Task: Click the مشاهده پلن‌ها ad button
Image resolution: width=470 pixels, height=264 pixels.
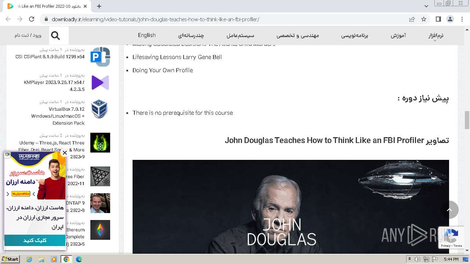Action: pyautogui.click(x=21, y=194)
